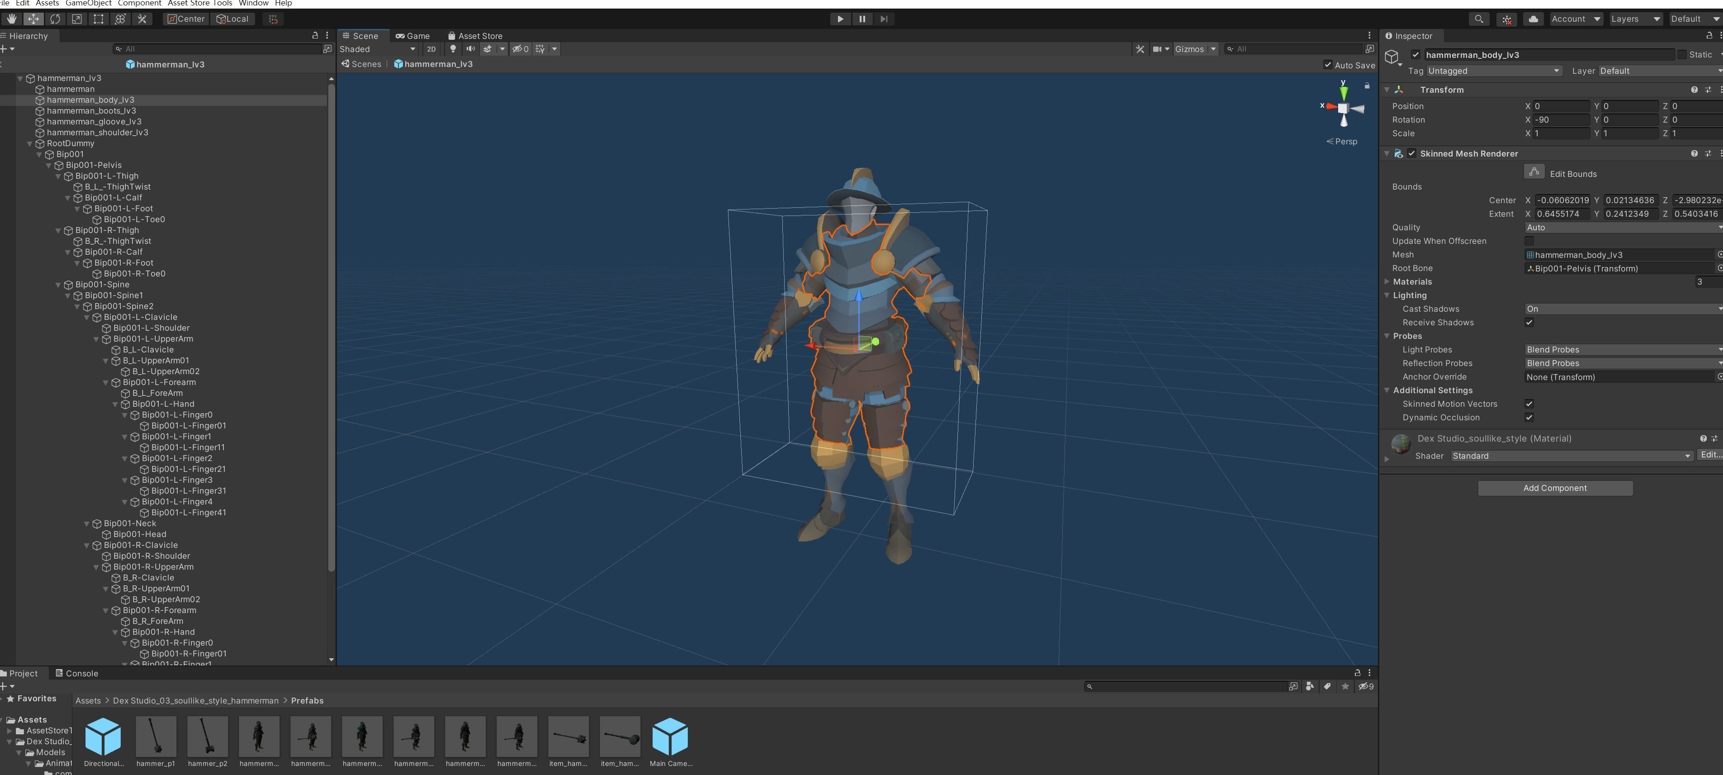Select the Rect transform tool
1723x775 pixels.
pos(98,19)
